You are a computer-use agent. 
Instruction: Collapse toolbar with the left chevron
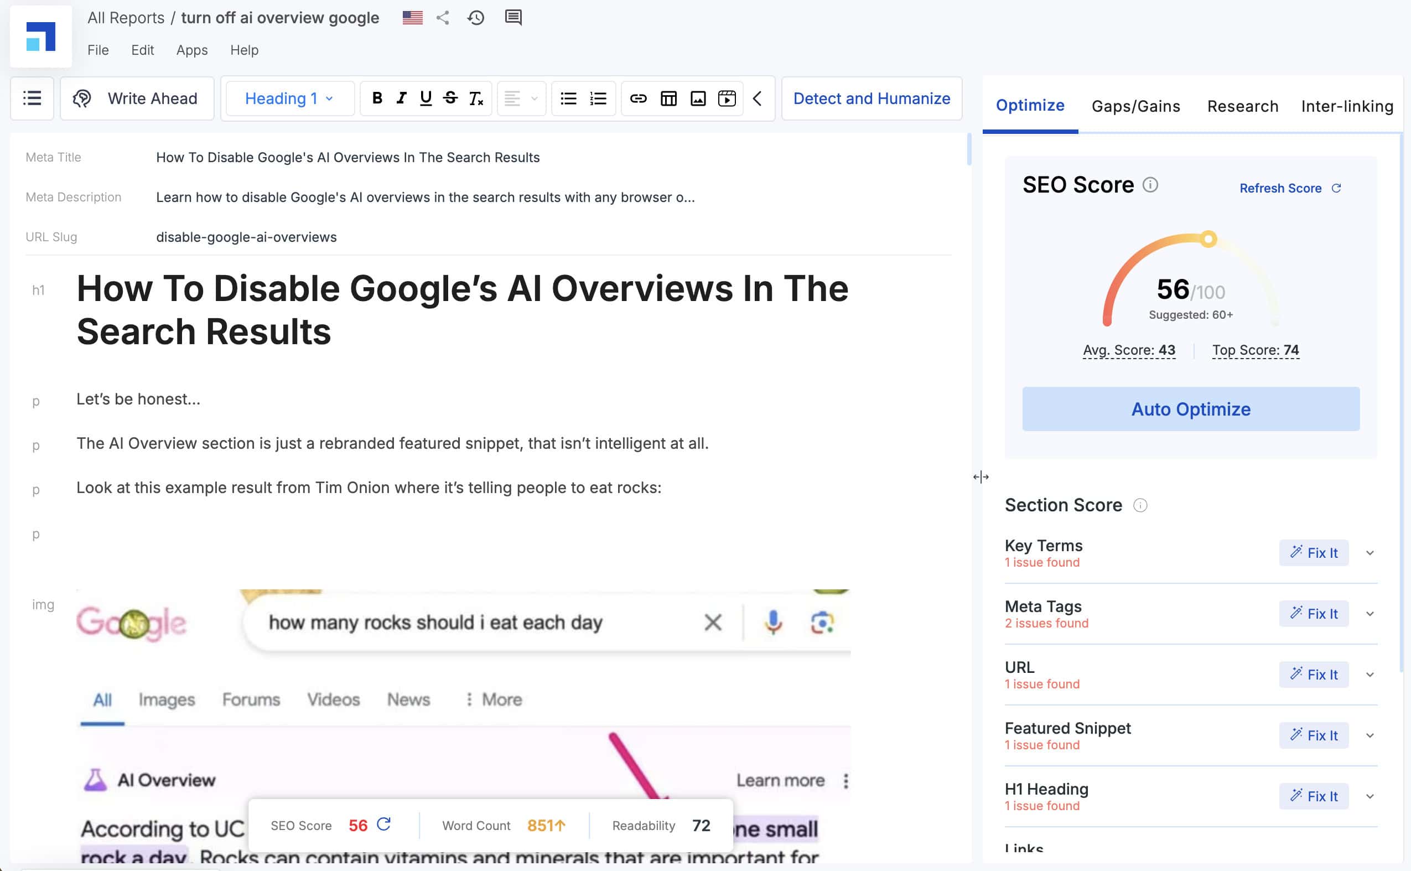coord(758,98)
